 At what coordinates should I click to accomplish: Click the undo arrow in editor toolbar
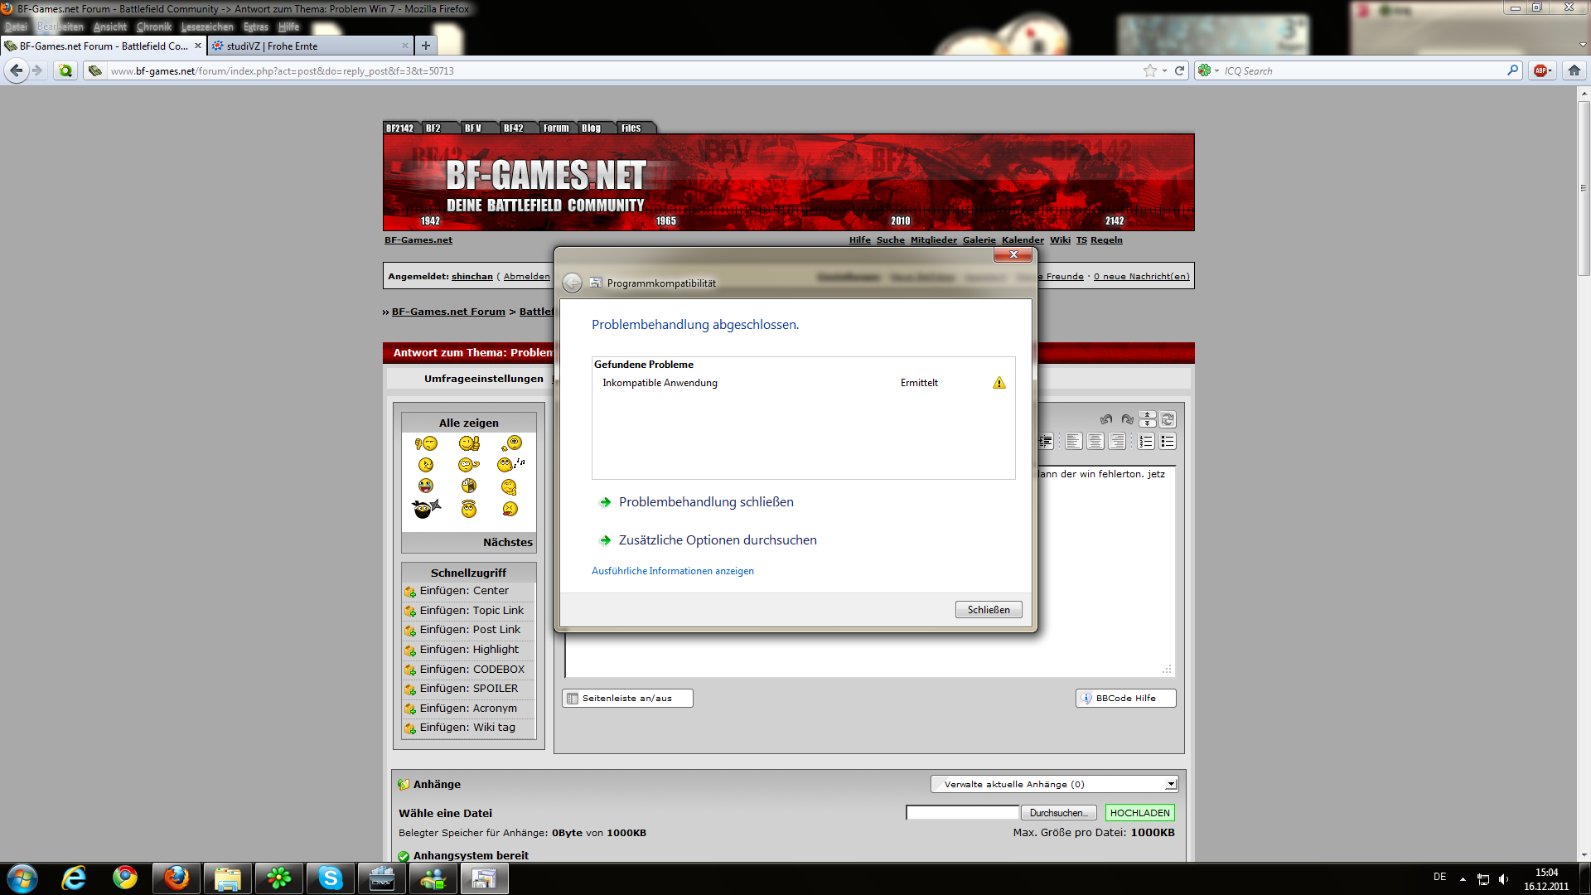point(1105,419)
